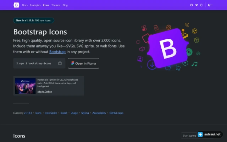Open the Styling link
227x142 pixels.
[x=85, y=113]
